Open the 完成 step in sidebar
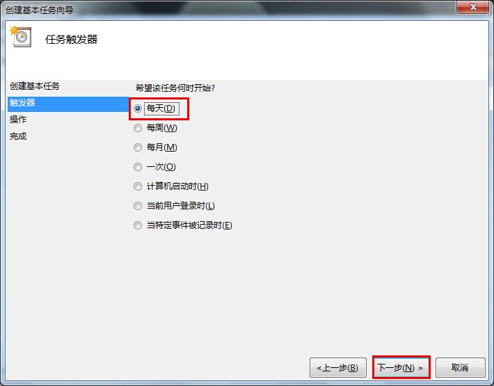This screenshot has width=494, height=386. (x=18, y=136)
